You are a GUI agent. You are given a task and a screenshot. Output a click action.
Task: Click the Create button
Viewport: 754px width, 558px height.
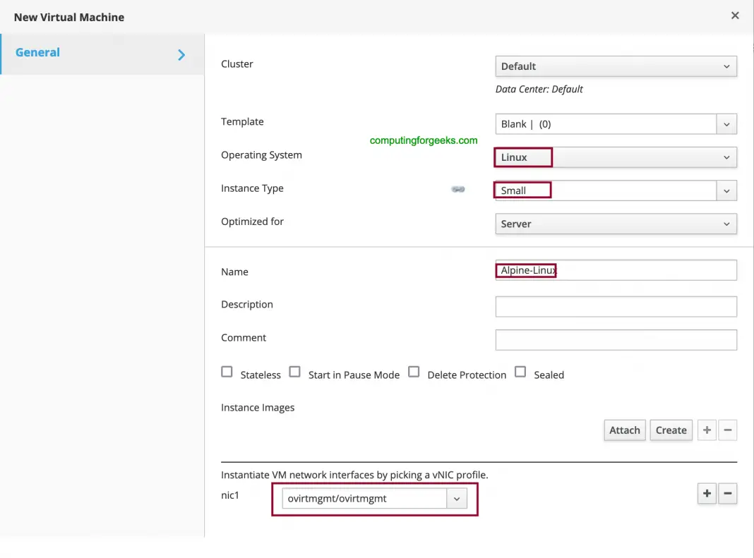click(x=671, y=430)
